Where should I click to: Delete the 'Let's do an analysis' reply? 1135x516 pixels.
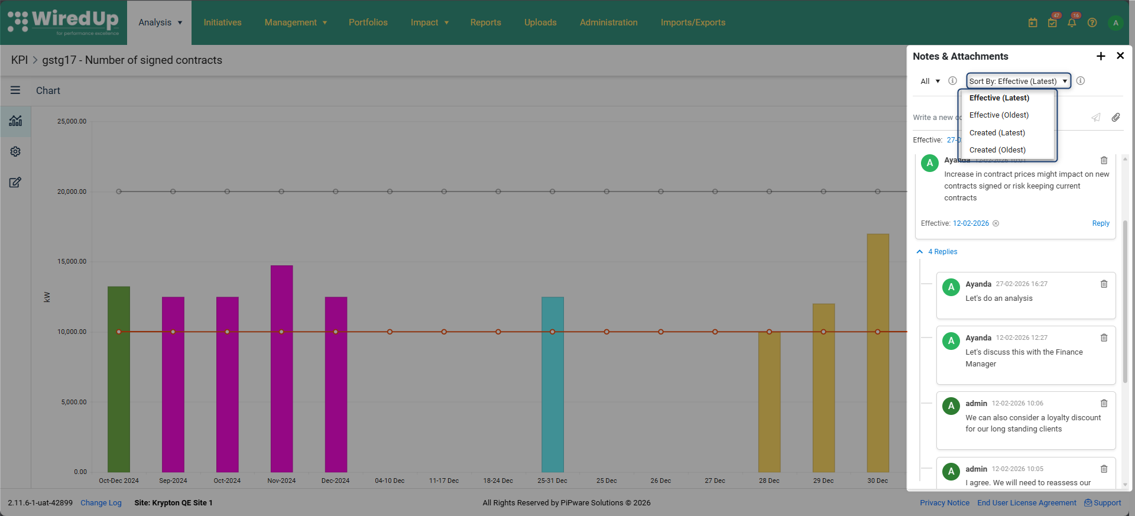1104,284
